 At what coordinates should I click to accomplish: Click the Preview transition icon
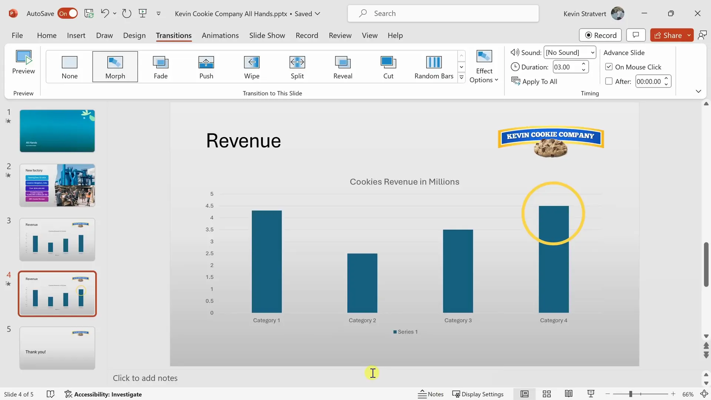coord(24,63)
